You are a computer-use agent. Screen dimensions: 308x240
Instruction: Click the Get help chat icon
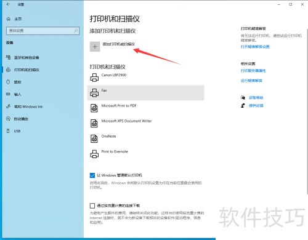[243, 97]
